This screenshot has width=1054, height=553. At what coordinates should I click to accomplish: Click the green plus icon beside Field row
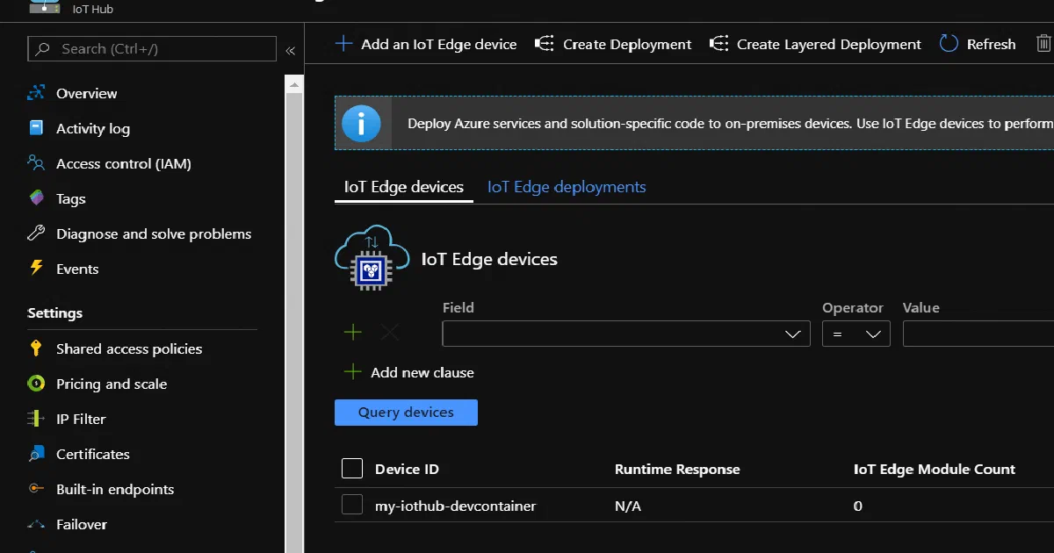click(x=352, y=332)
